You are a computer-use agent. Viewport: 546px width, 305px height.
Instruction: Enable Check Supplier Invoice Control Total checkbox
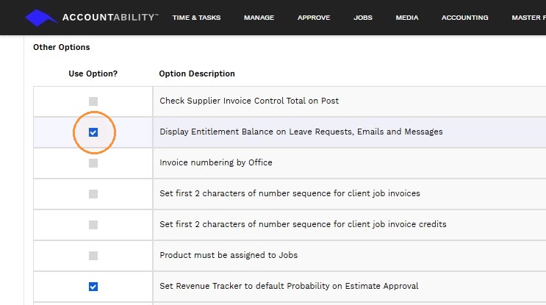pos(93,101)
